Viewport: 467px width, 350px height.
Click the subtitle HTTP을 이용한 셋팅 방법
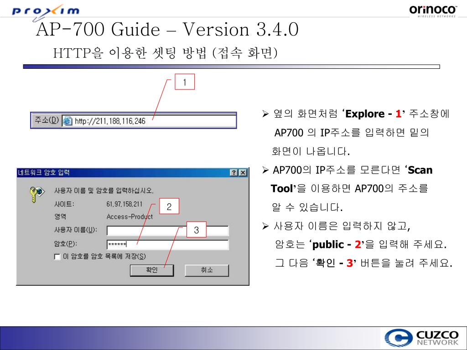130,53
